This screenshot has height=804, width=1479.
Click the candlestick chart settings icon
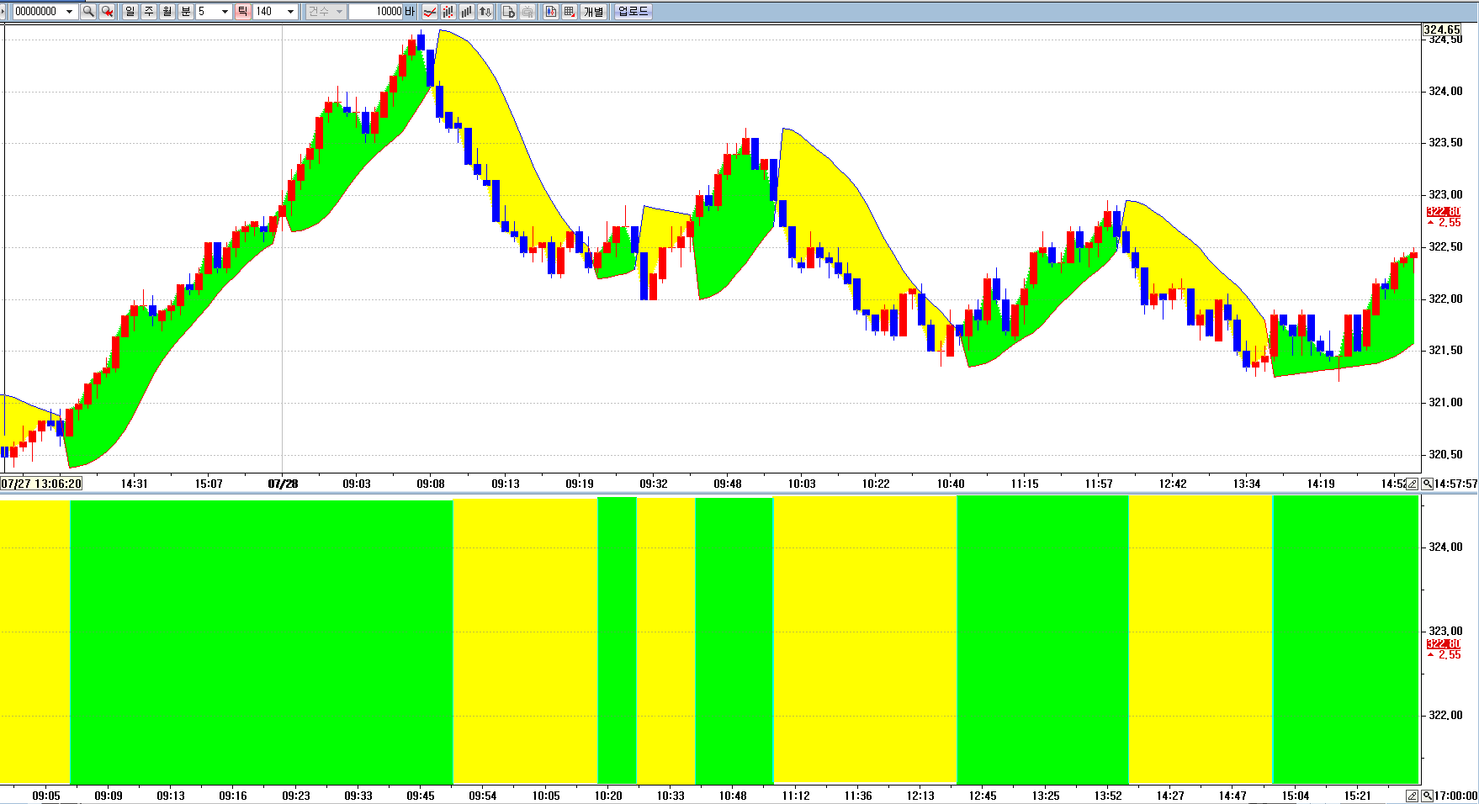point(551,11)
